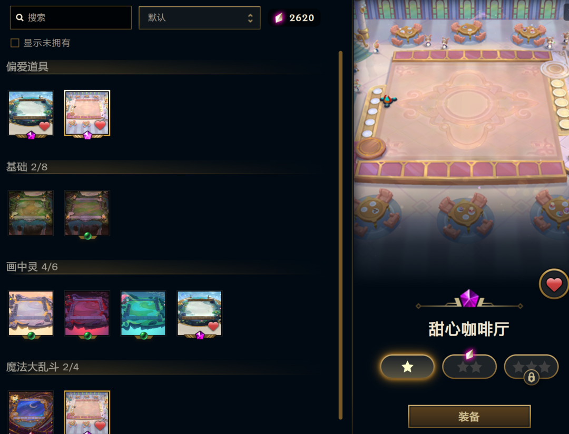Click the 画中灵 4/6 section header
Viewport: 569px width, 434px height.
point(32,267)
